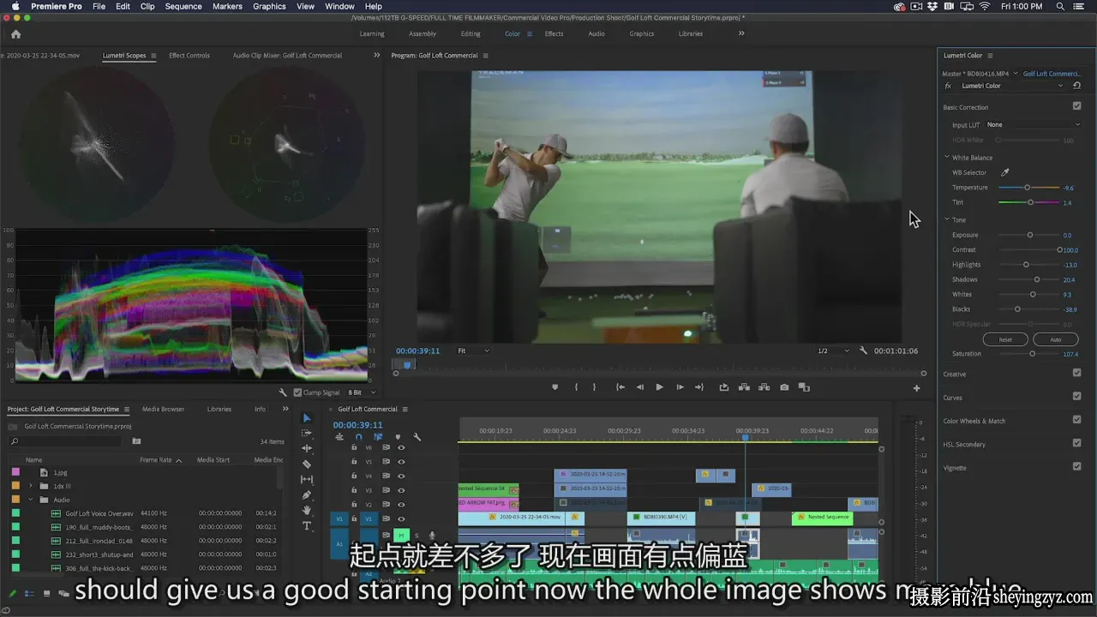1097x617 pixels.
Task: Open timeline display settings wrench
Action: [417, 437]
